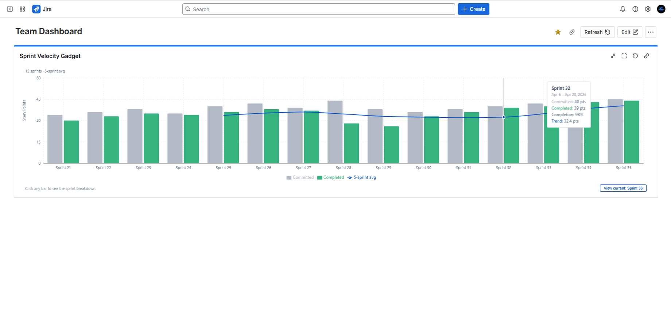Expand the left sidebar panel
Screen dimensions: 671x328
click(9, 9)
